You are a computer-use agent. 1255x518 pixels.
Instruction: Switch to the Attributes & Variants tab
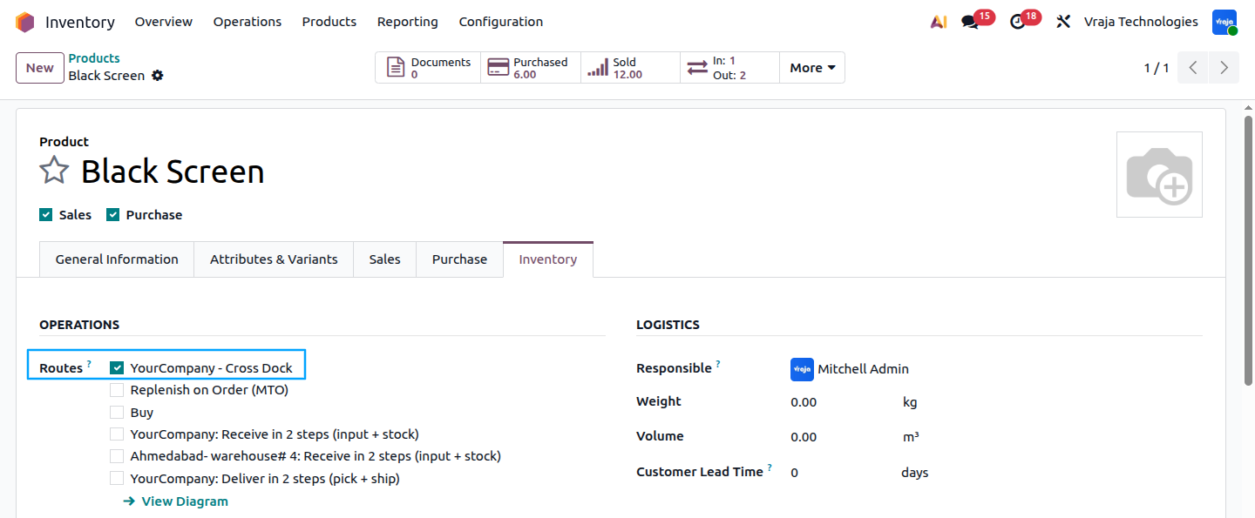pyautogui.click(x=274, y=259)
